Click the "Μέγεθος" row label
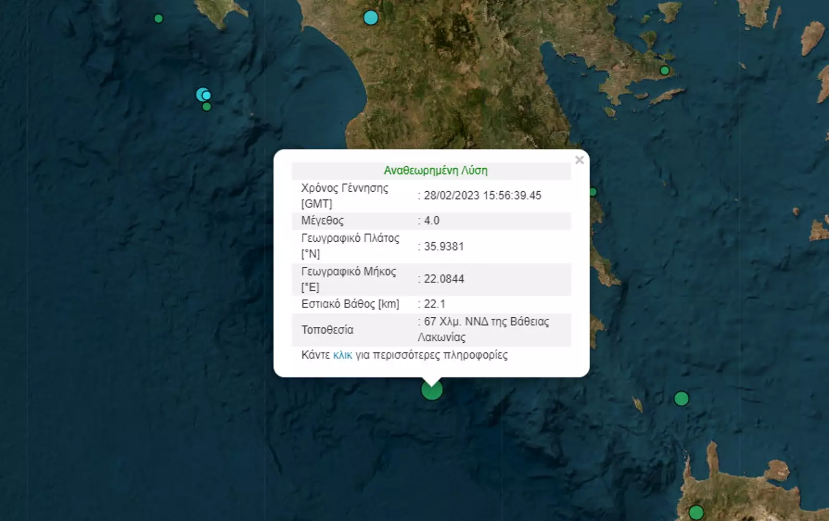Viewport: 829px width, 521px height. [x=323, y=220]
